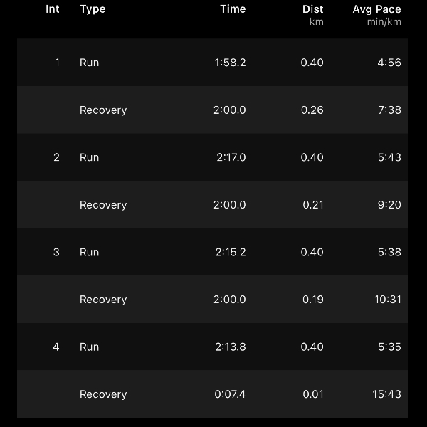Tap the 1:58.2 time value
The width and height of the screenshot is (427, 427).
230,63
